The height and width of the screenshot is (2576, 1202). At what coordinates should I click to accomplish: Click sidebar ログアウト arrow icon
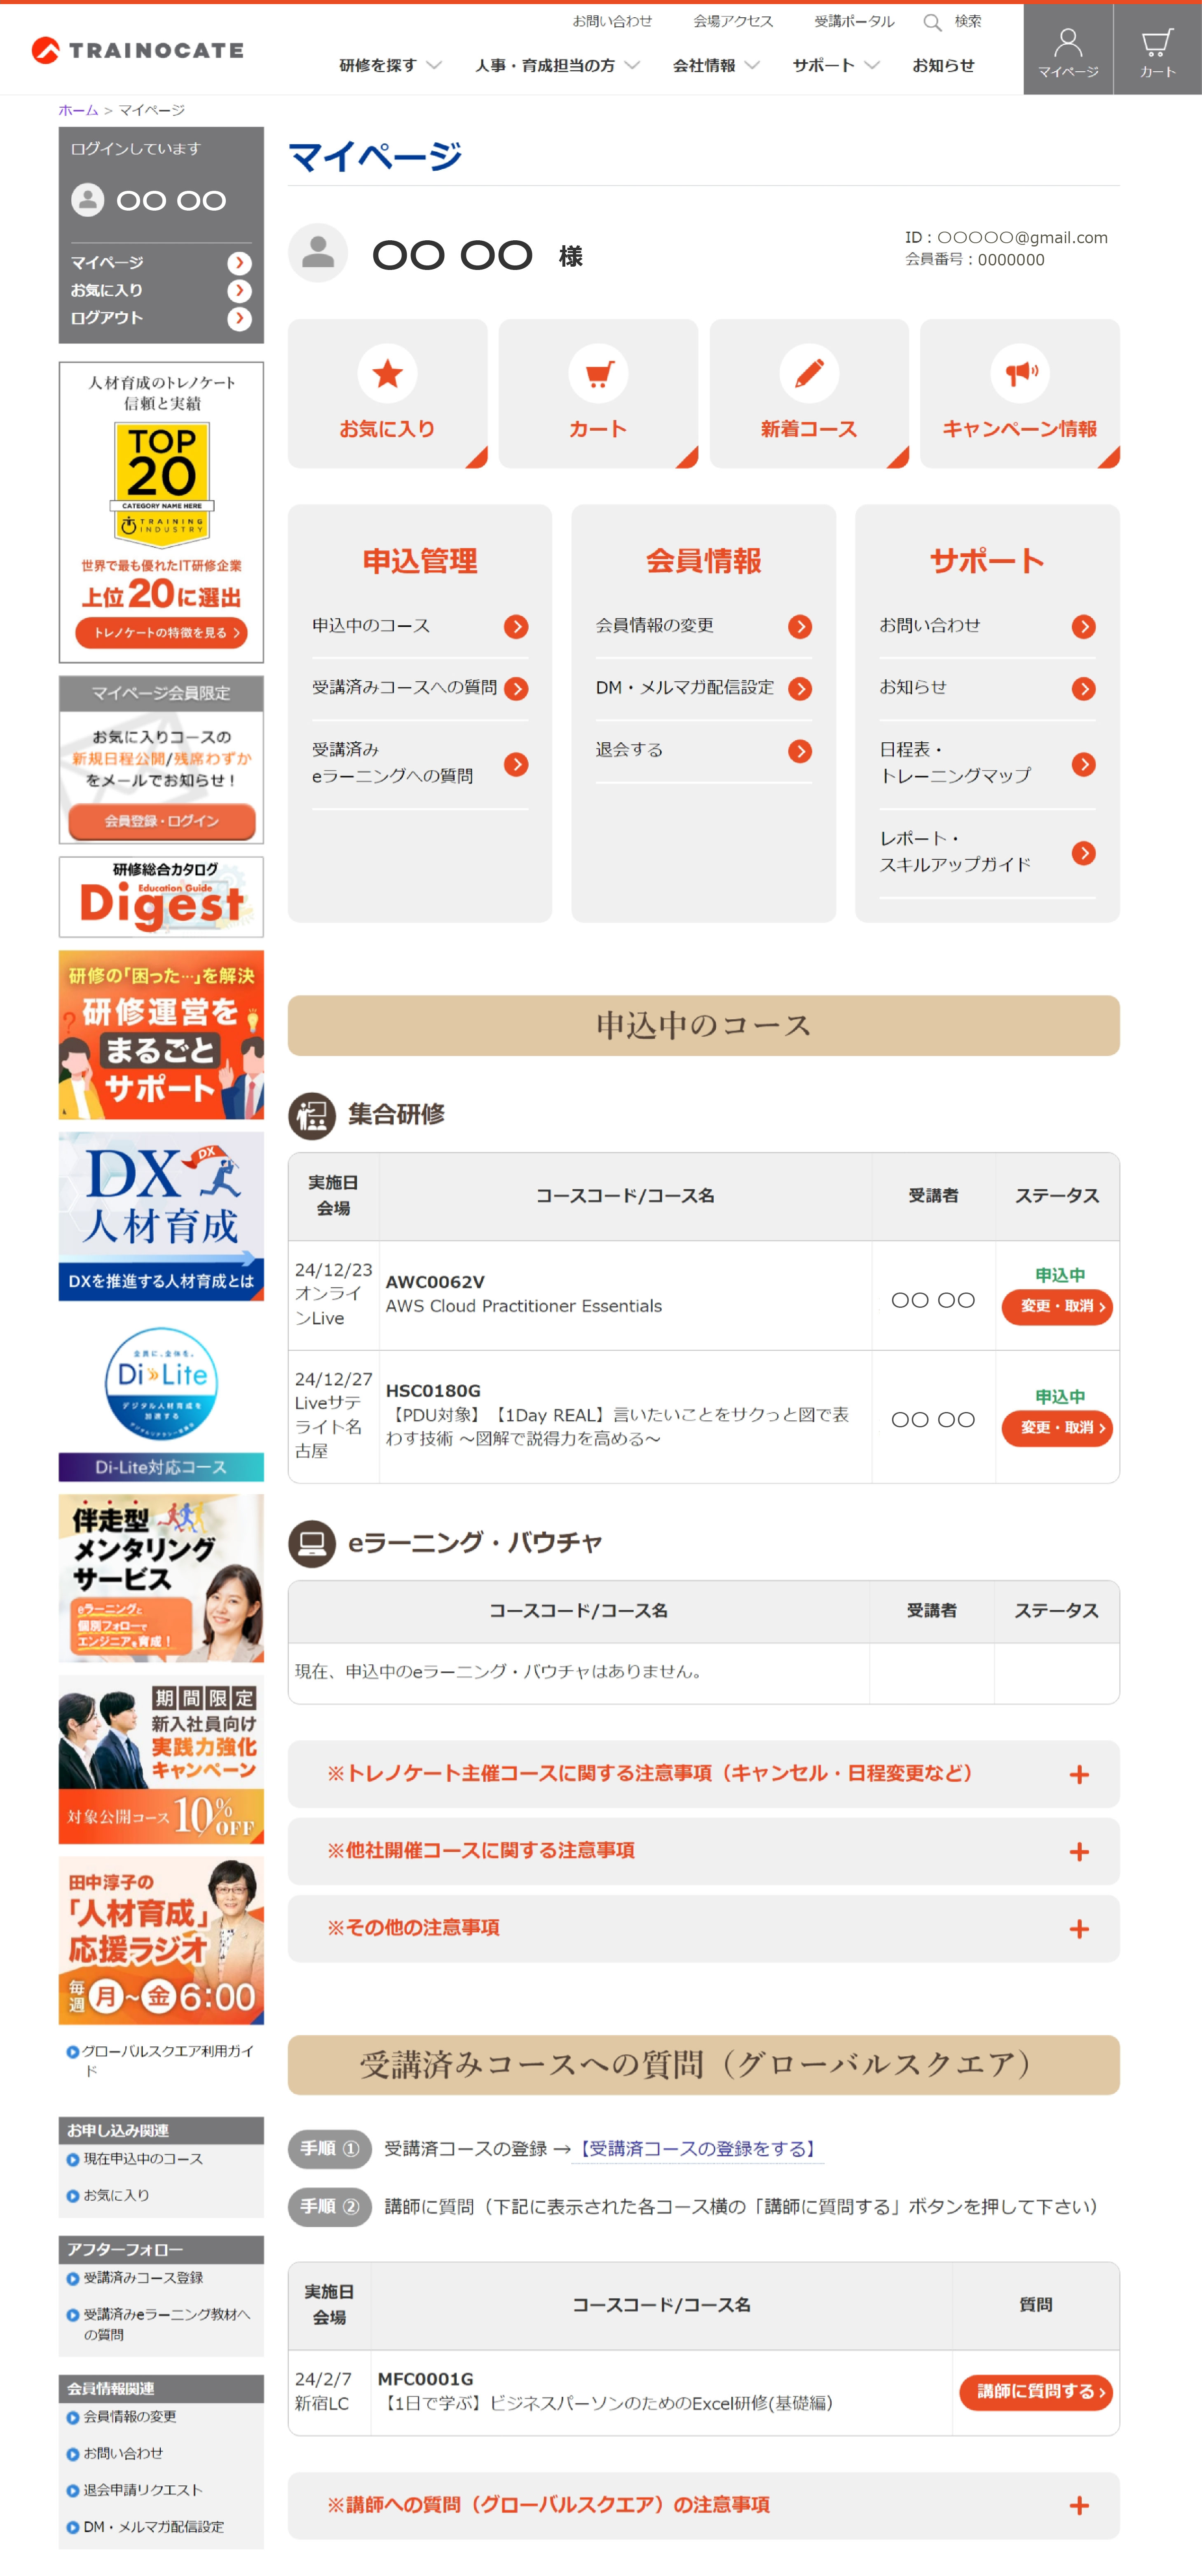click(x=239, y=318)
